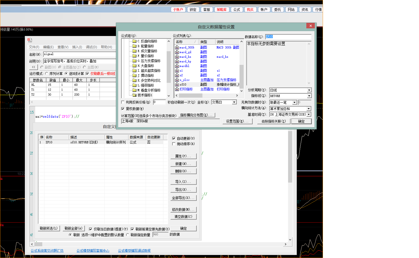Open folder H.大盘指标
The width and height of the screenshot is (419, 258).
(x=134, y=66)
